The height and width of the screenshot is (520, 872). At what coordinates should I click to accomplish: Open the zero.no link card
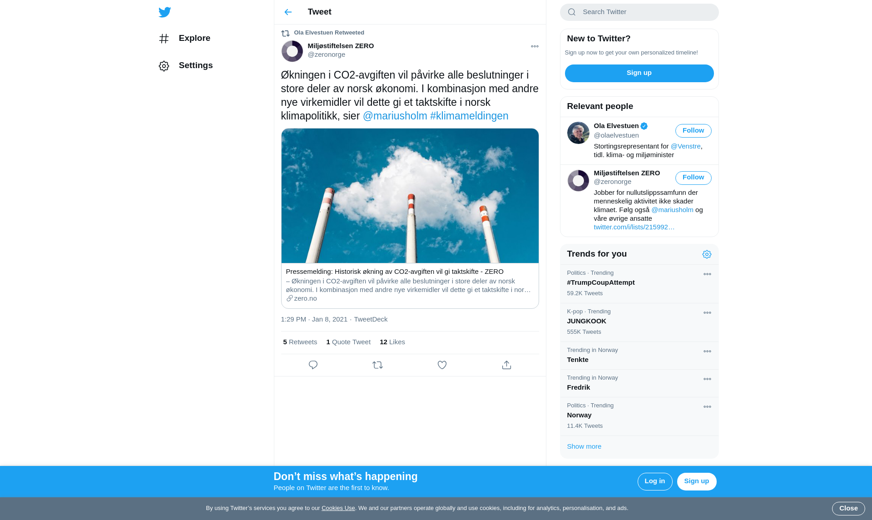tap(410, 285)
